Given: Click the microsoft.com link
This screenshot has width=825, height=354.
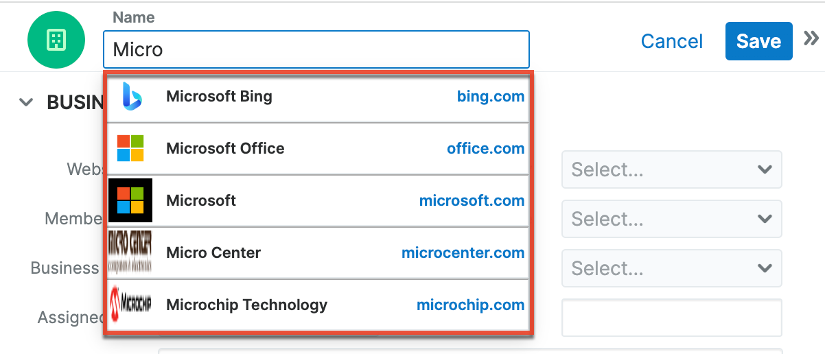Looking at the screenshot, I should (x=472, y=200).
